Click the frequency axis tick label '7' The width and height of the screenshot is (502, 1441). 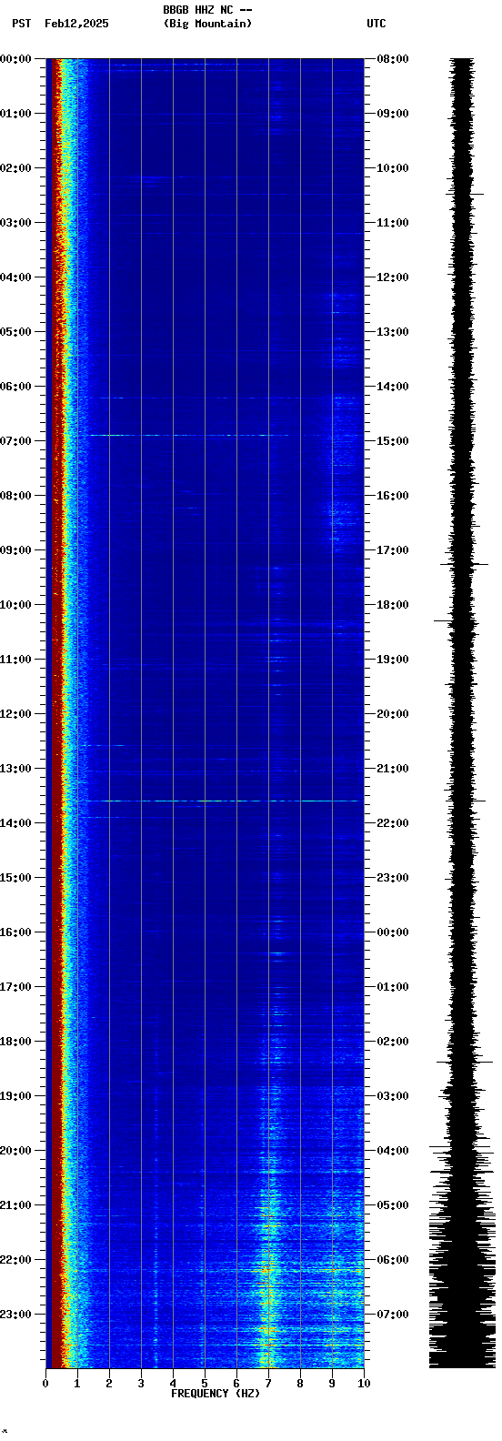(268, 1384)
